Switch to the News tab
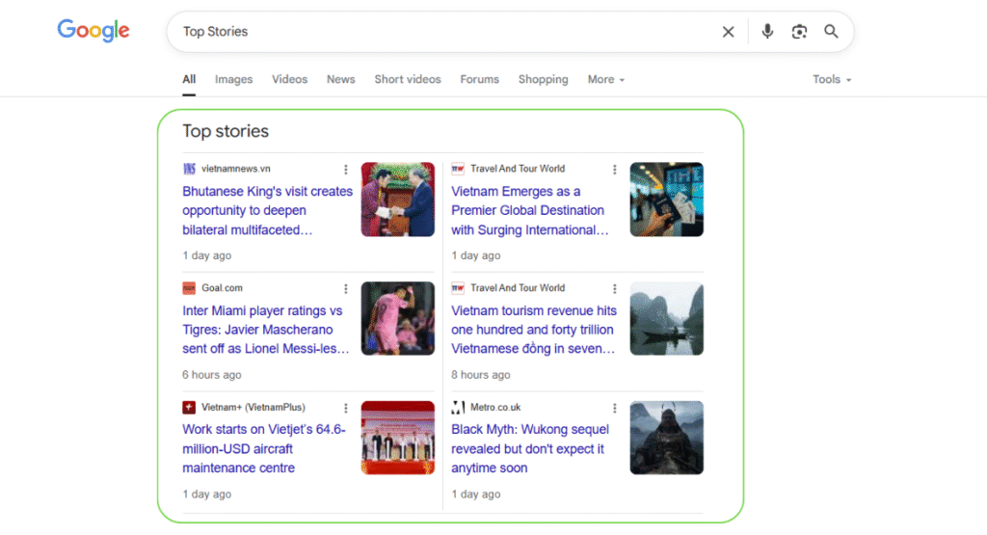The width and height of the screenshot is (987, 535). click(x=340, y=79)
